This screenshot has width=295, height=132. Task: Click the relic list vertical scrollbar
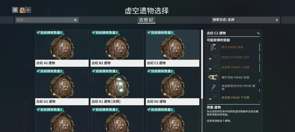pos(202,64)
